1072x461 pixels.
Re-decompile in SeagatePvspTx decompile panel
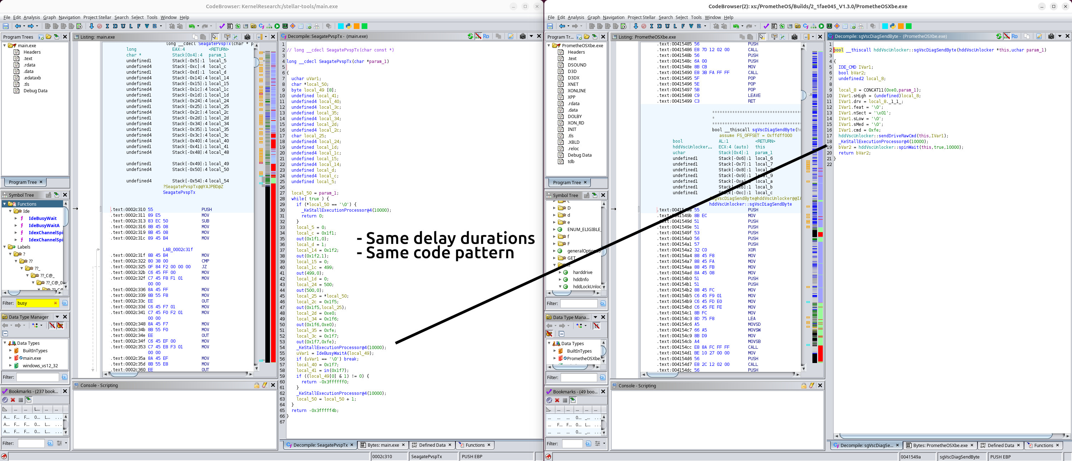(x=471, y=36)
